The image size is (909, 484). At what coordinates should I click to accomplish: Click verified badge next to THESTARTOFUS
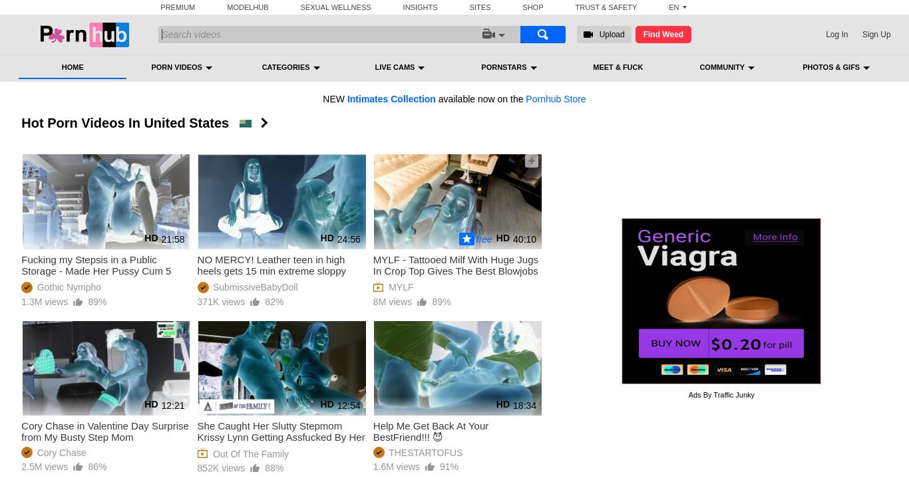[x=379, y=453]
